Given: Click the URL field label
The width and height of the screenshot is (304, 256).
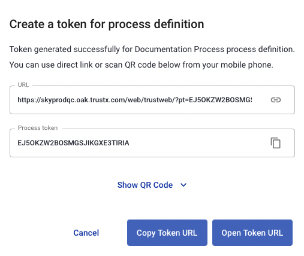Looking at the screenshot, I should point(23,85).
